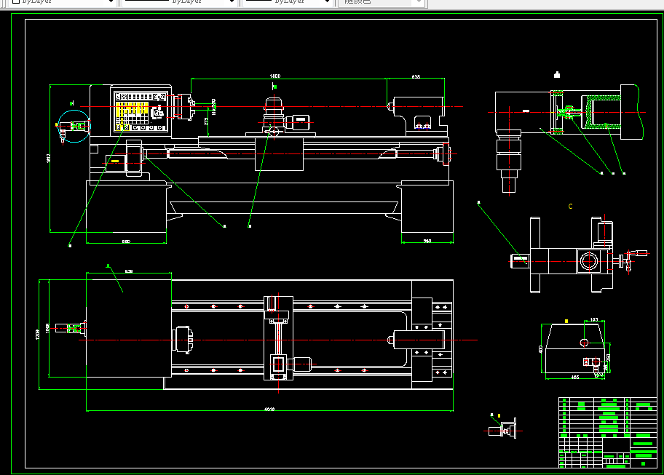Image resolution: width=664 pixels, height=475 pixels.
Task: Select the tailstock in the front view
Action: coord(419,116)
